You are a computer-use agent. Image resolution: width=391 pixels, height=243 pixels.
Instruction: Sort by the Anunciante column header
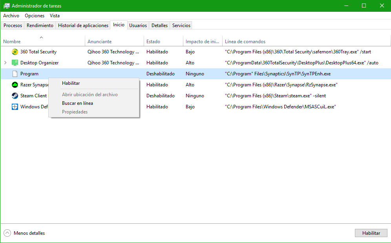point(115,41)
